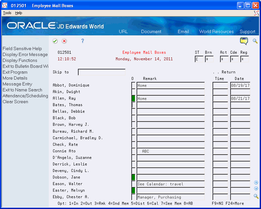Click green option box for Dobson, Jane

[133, 177]
